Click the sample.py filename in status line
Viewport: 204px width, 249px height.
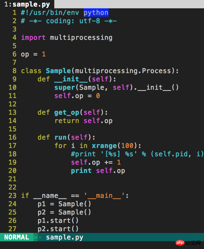[x=64, y=237]
